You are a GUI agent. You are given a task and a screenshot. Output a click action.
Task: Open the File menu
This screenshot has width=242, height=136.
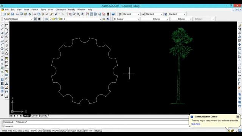point(7,9)
